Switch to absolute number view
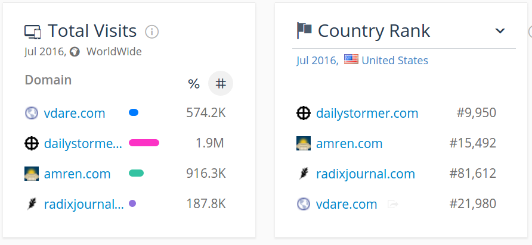The image size is (532, 245). [221, 84]
